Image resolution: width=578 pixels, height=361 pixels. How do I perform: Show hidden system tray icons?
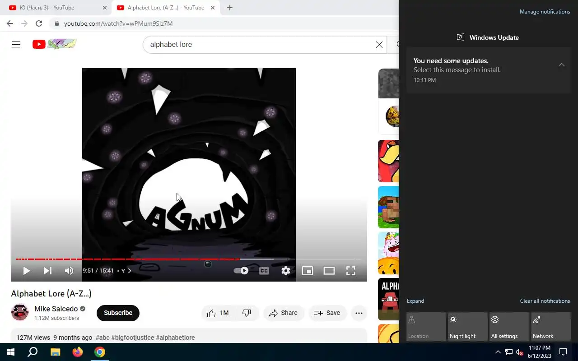(498, 352)
